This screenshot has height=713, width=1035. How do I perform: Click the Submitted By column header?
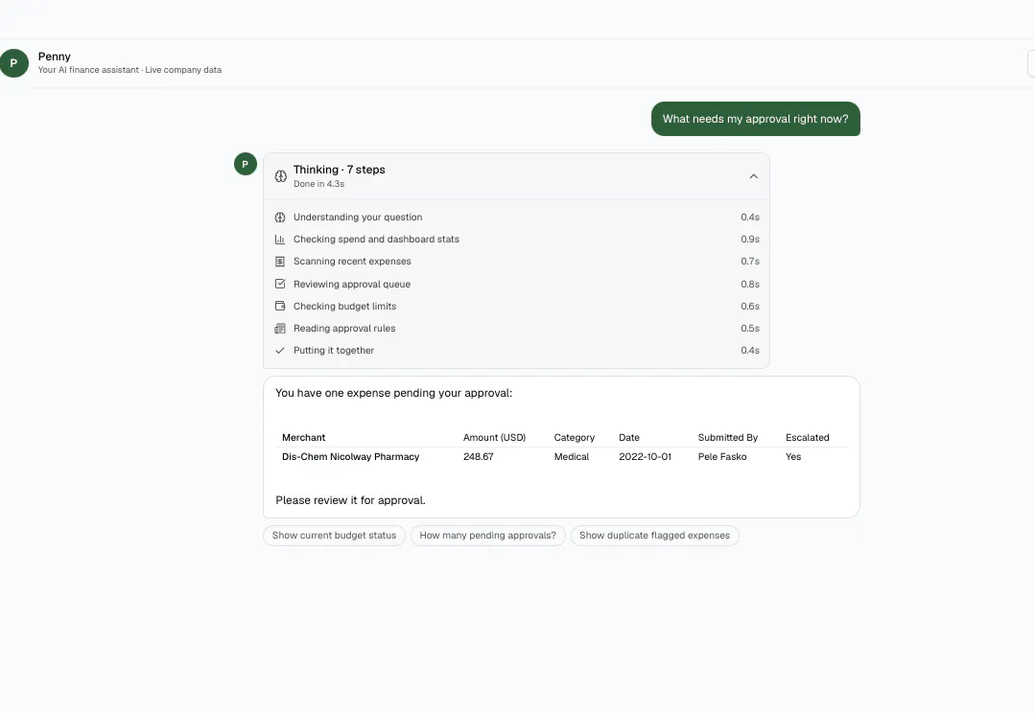click(728, 437)
